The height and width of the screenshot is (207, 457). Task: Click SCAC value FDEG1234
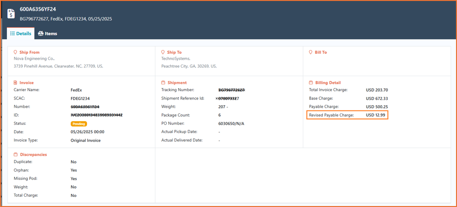[x=80, y=98]
